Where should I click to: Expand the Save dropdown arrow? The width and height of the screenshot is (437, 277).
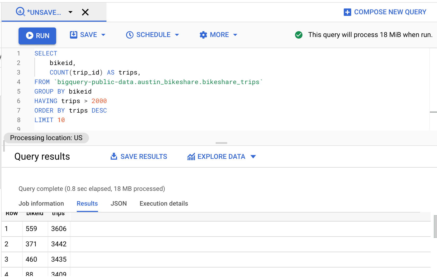coord(104,35)
